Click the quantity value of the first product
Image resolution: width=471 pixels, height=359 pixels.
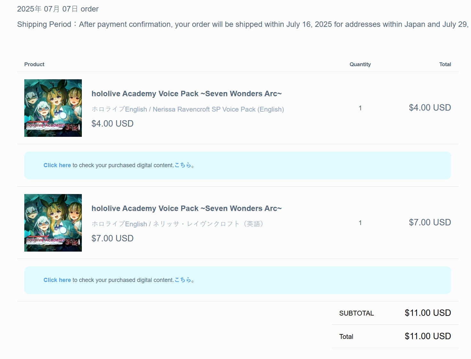click(x=360, y=108)
